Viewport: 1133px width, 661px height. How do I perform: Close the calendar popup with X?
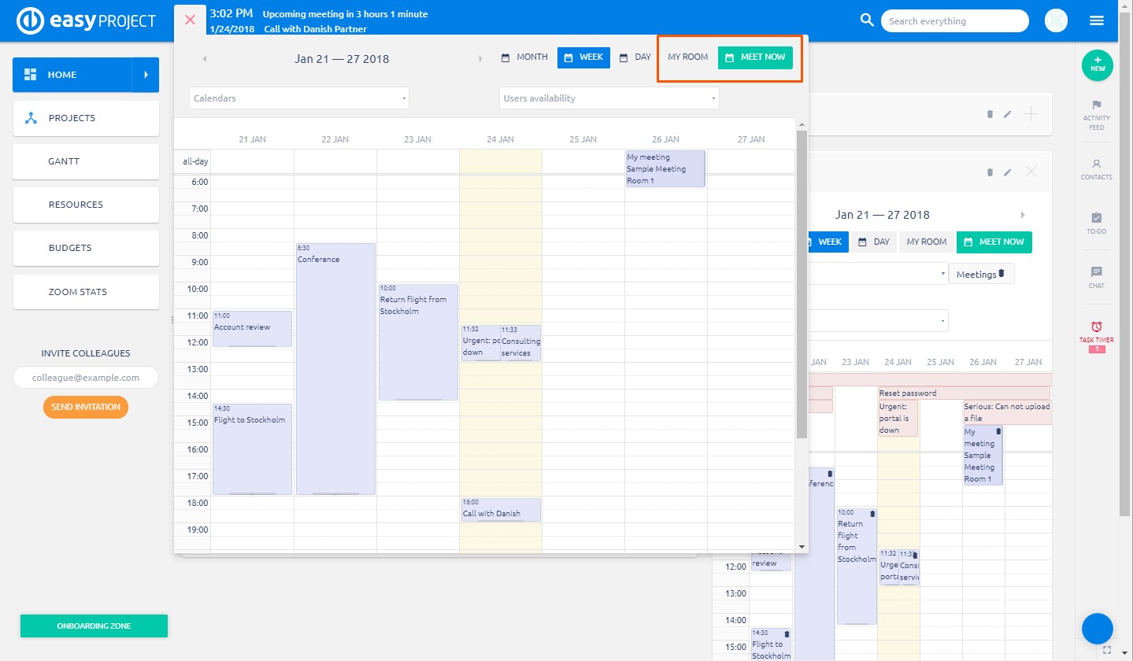coord(190,20)
